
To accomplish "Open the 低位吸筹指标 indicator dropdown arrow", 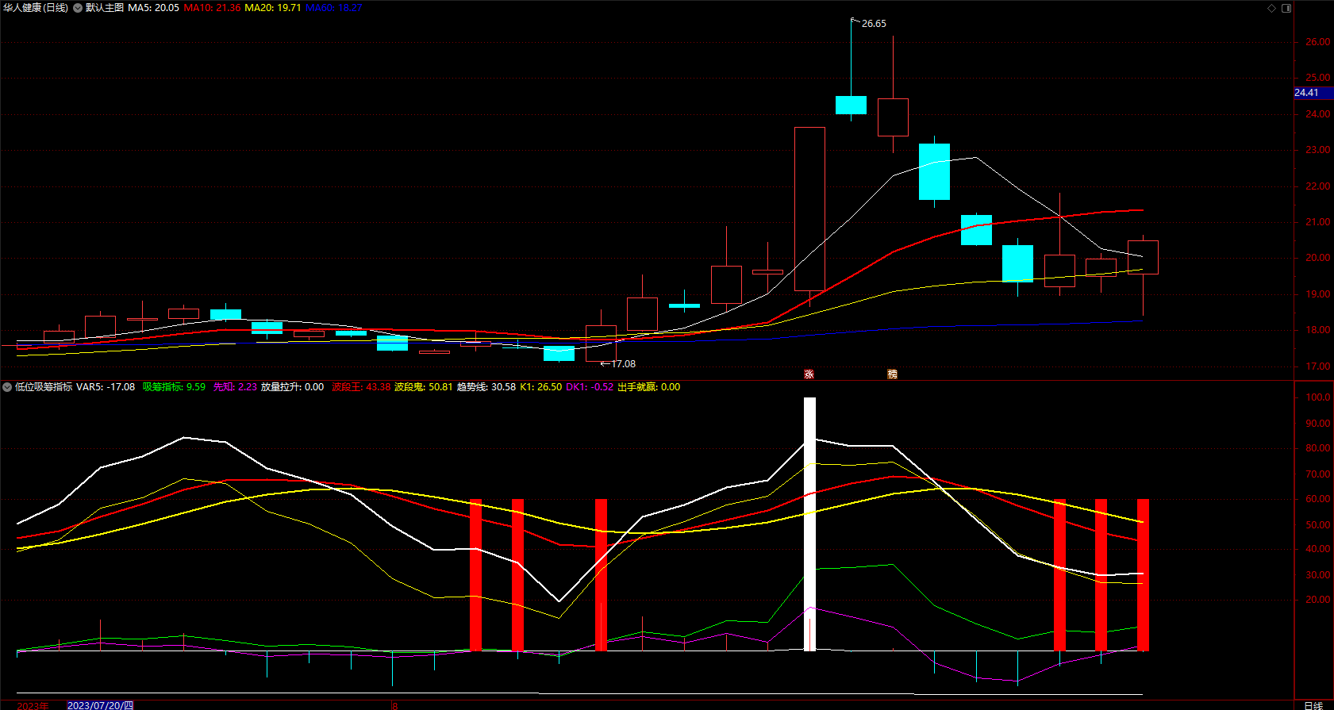I will (x=7, y=387).
